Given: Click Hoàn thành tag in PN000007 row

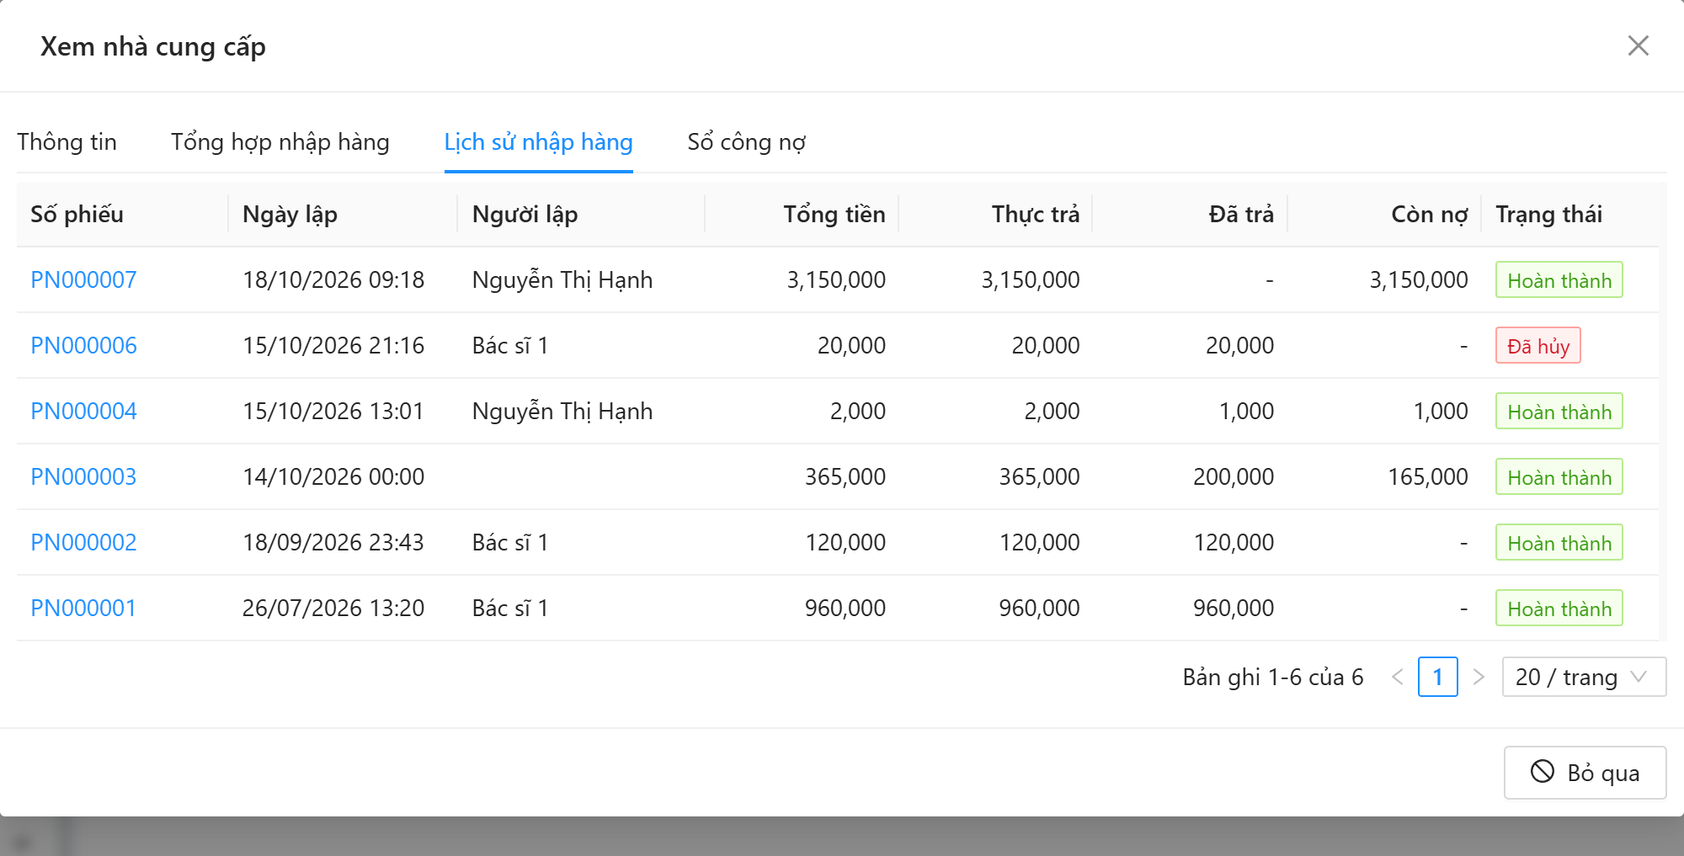Looking at the screenshot, I should pyautogui.click(x=1559, y=279).
